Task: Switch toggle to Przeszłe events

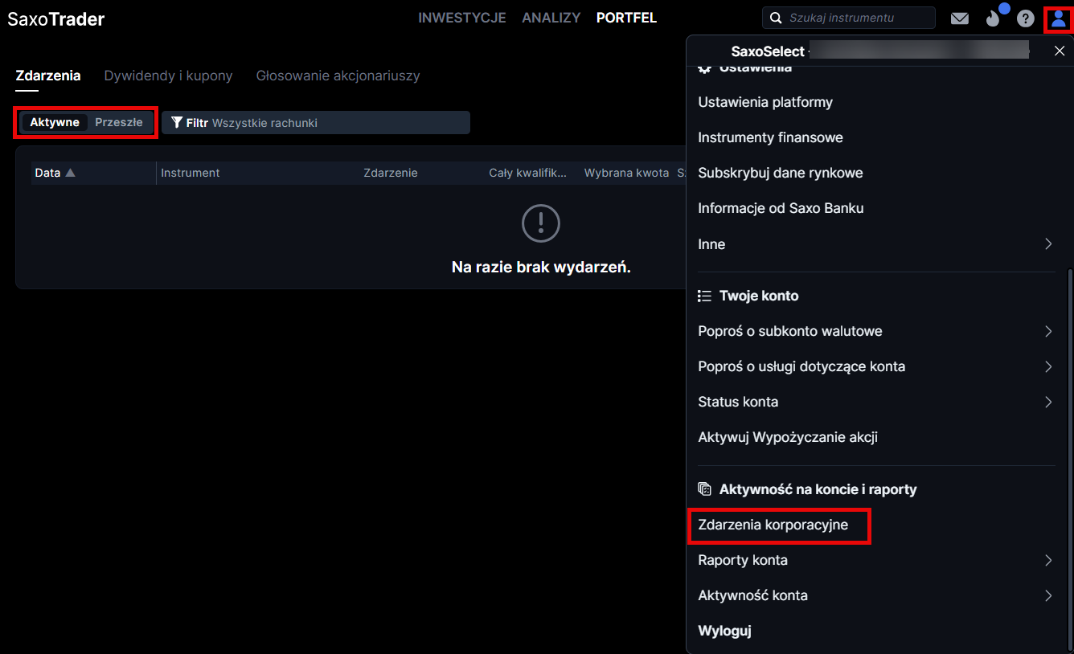Action: pos(119,123)
